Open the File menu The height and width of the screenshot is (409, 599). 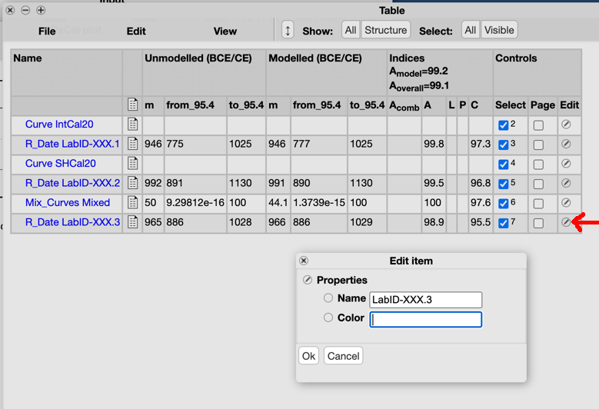pyautogui.click(x=47, y=32)
